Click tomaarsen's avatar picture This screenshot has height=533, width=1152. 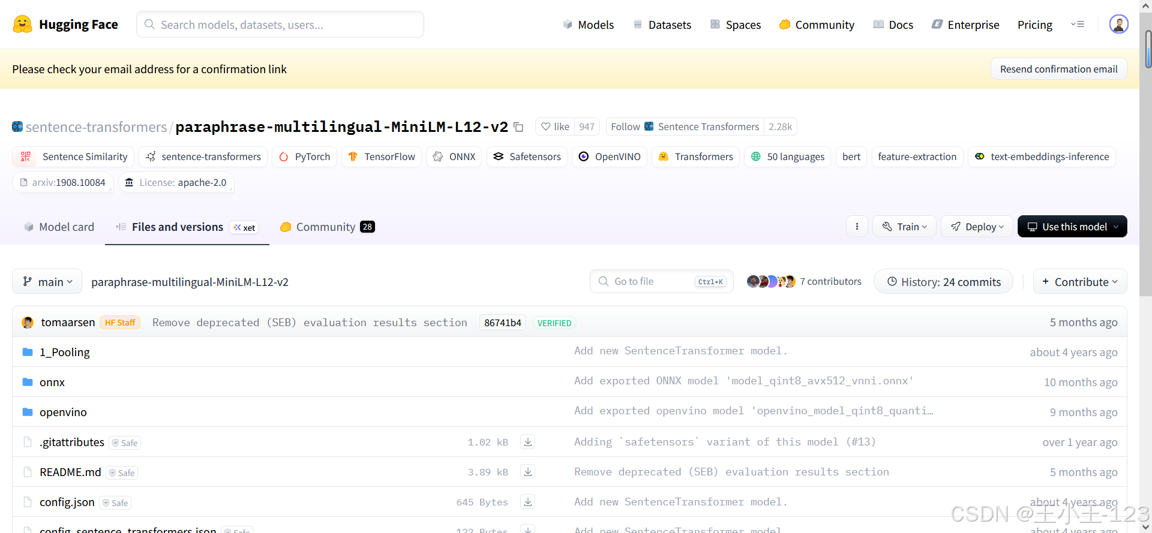28,323
